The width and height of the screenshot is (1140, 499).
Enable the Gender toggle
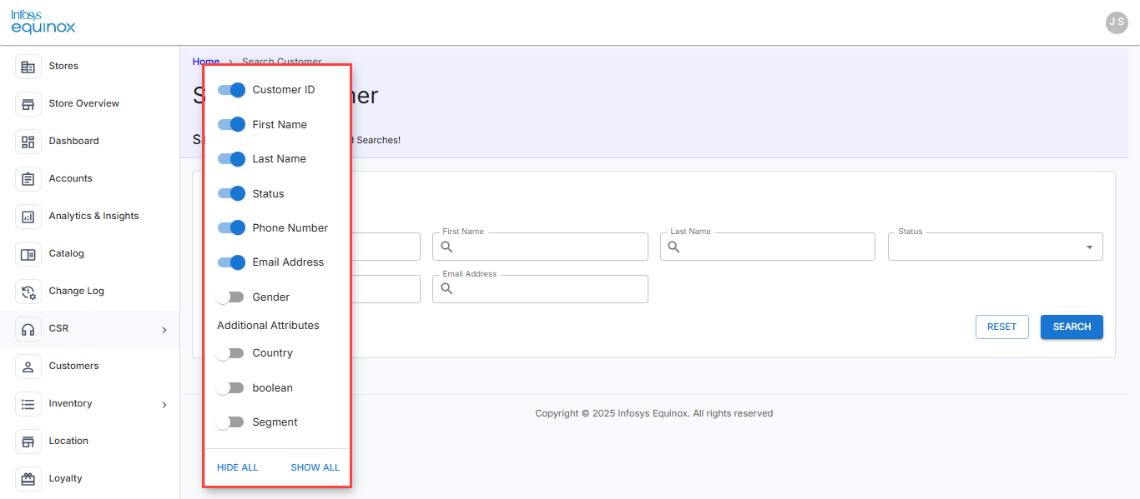(230, 297)
